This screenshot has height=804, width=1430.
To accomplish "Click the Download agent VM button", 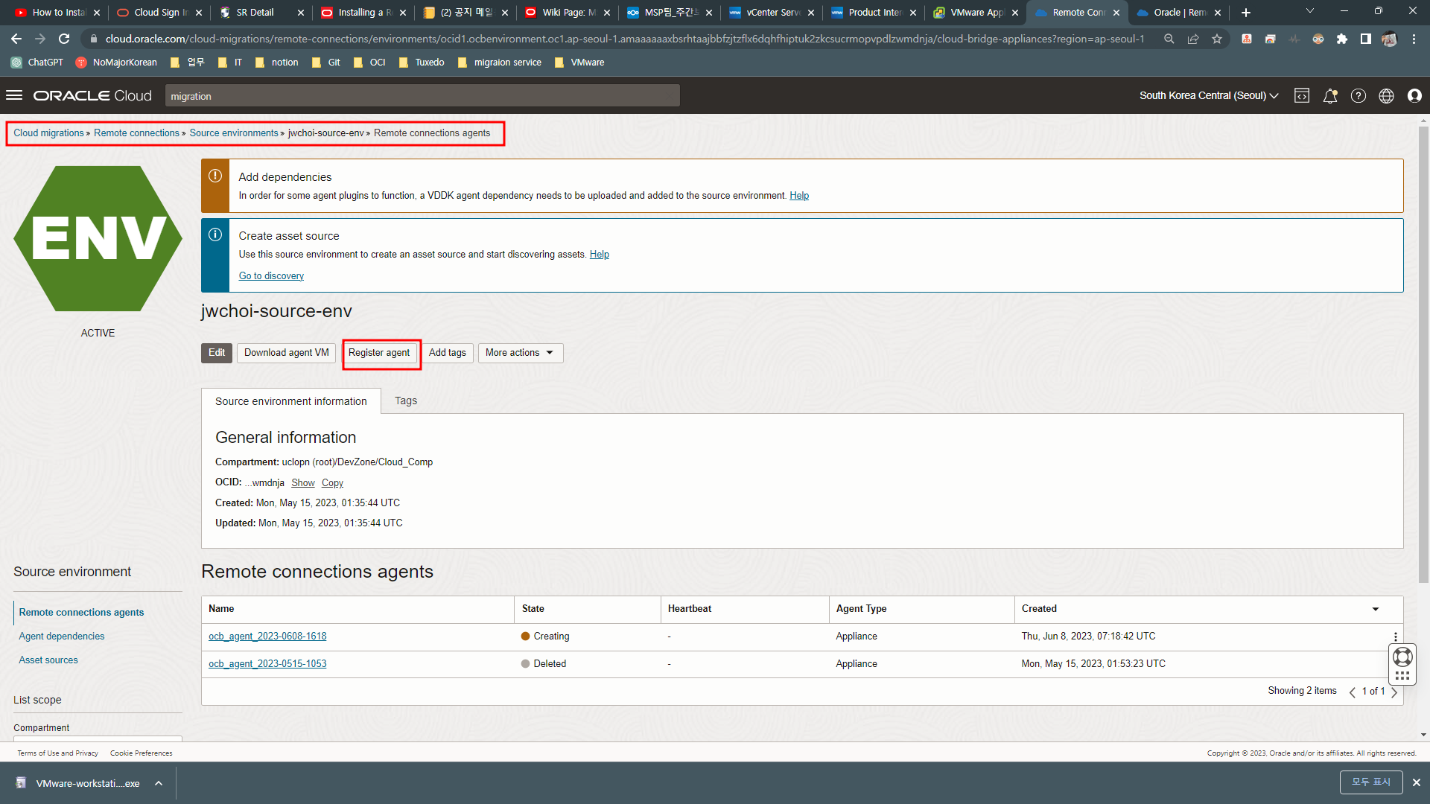I will click(x=286, y=353).
